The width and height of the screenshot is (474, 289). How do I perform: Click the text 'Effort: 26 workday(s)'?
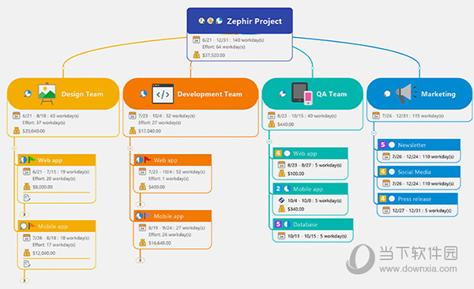pyautogui.click(x=170, y=235)
